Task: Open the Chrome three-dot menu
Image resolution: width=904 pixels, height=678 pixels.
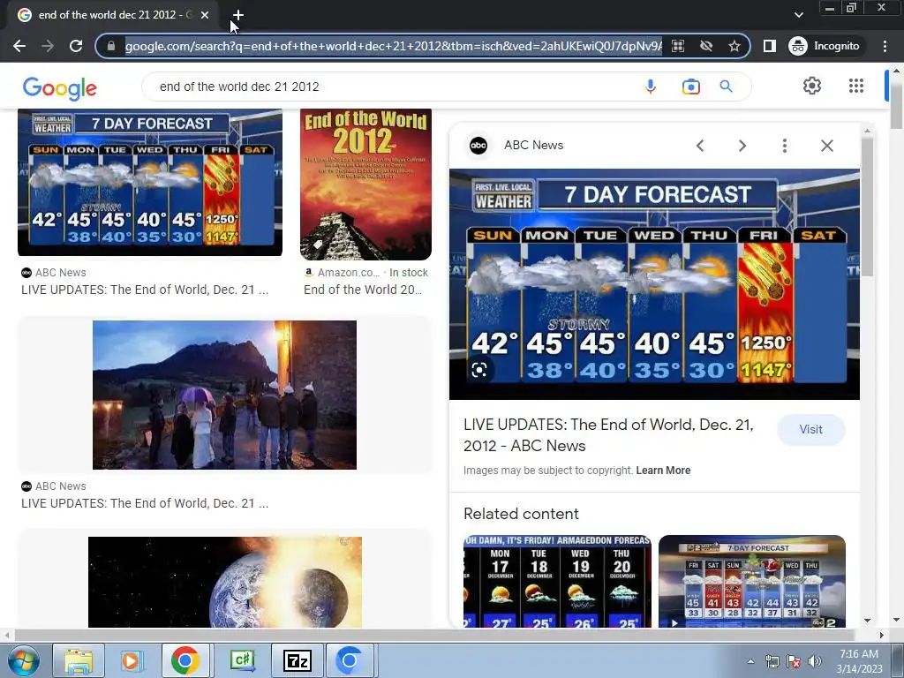Action: tap(885, 46)
